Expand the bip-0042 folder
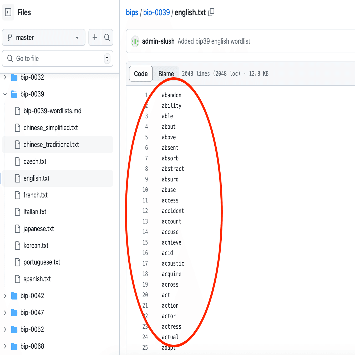The width and height of the screenshot is (355, 355). [x=5, y=296]
